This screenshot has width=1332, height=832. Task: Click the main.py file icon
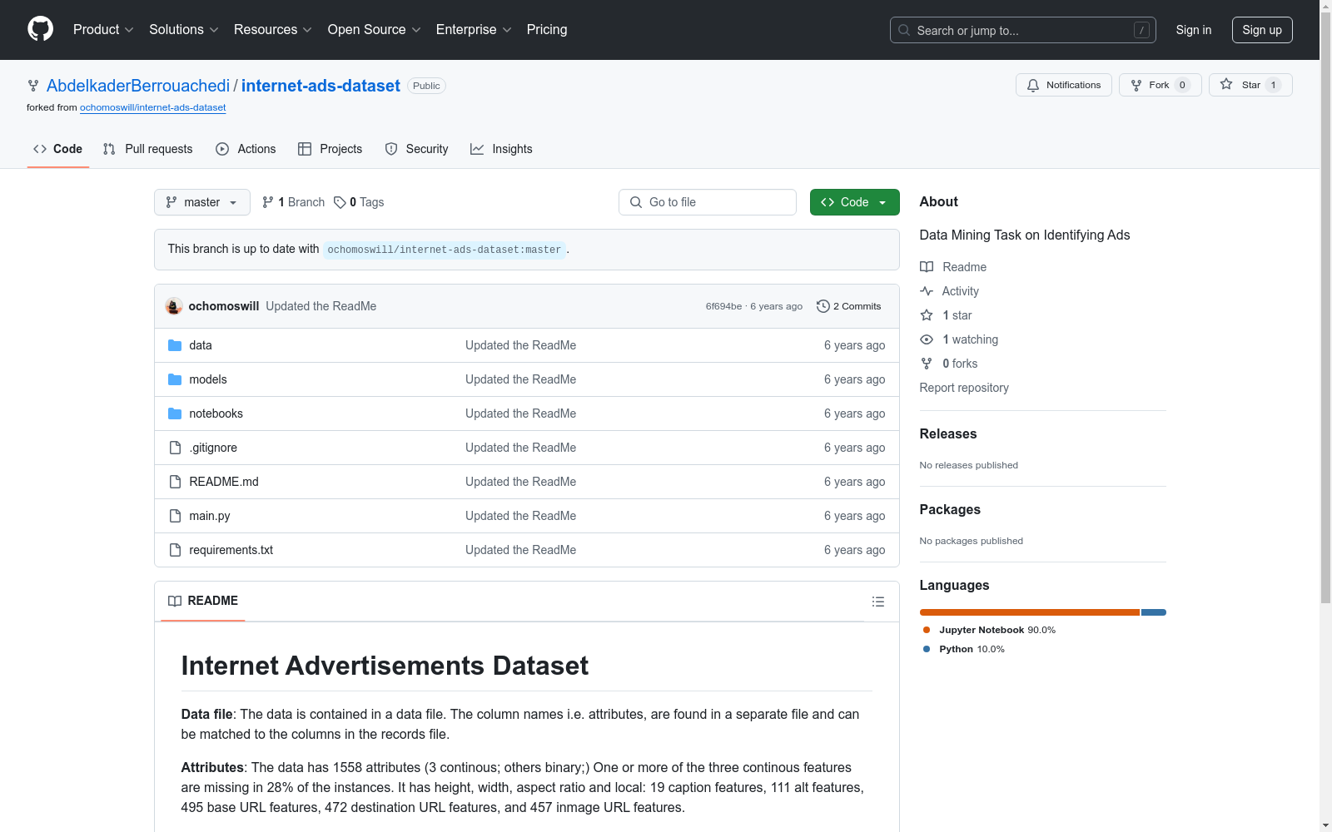(x=175, y=516)
